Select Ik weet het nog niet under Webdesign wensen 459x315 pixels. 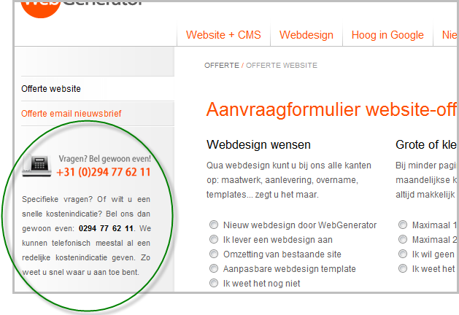point(214,284)
